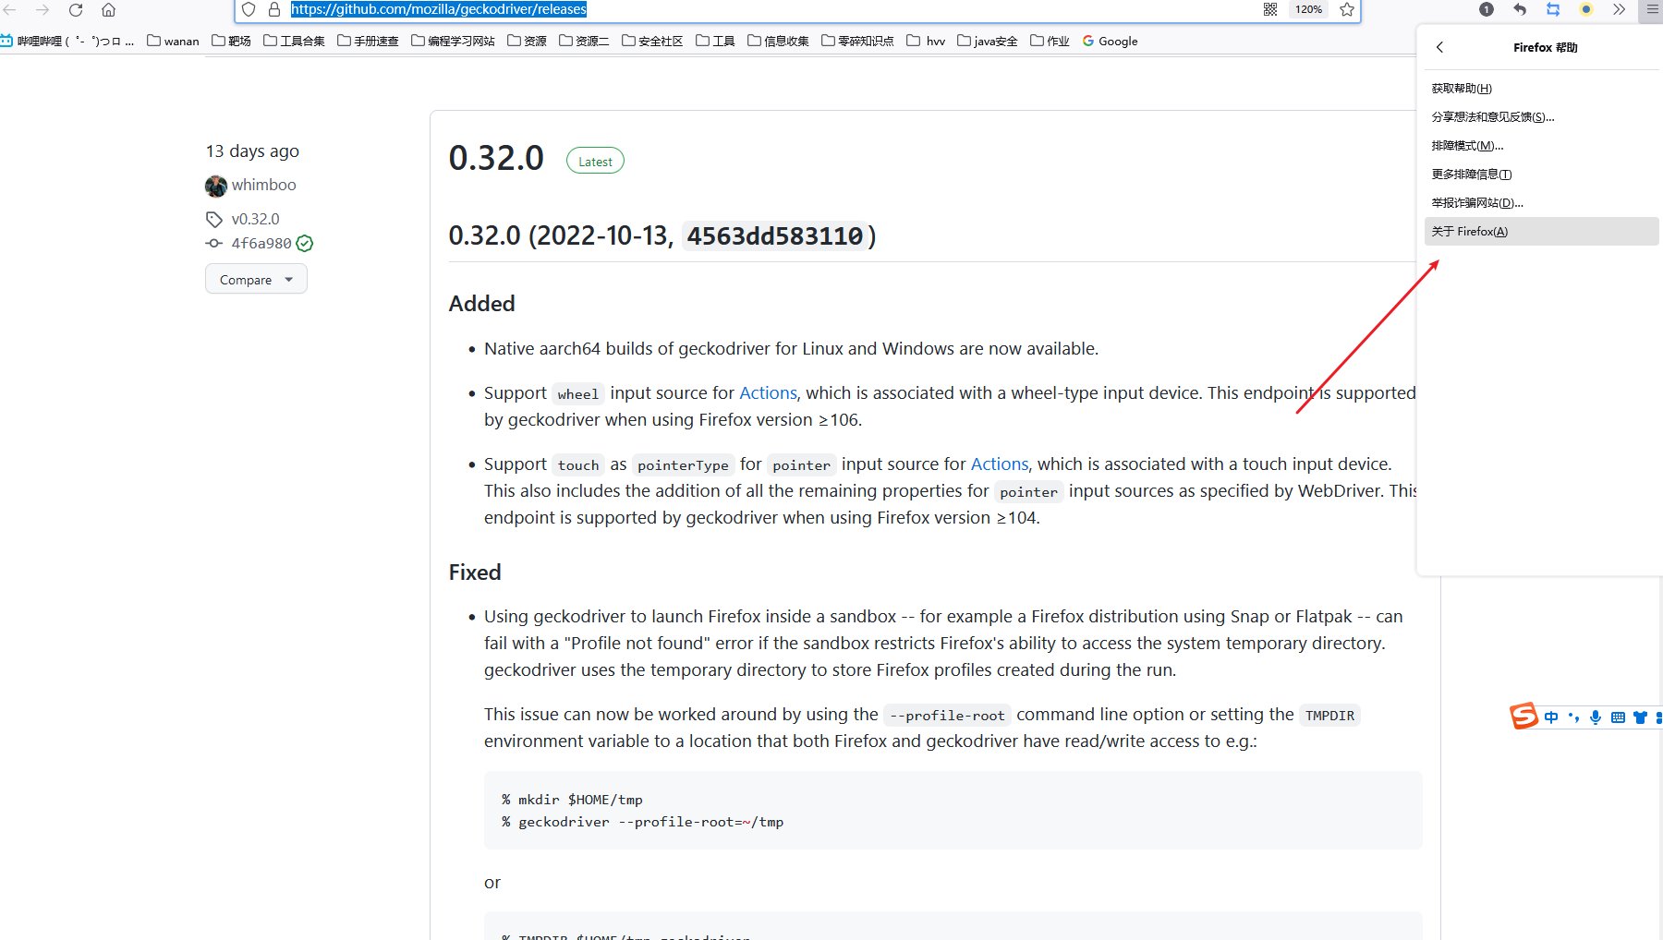Open the browser Home page icon
The image size is (1663, 940).
pyautogui.click(x=108, y=9)
